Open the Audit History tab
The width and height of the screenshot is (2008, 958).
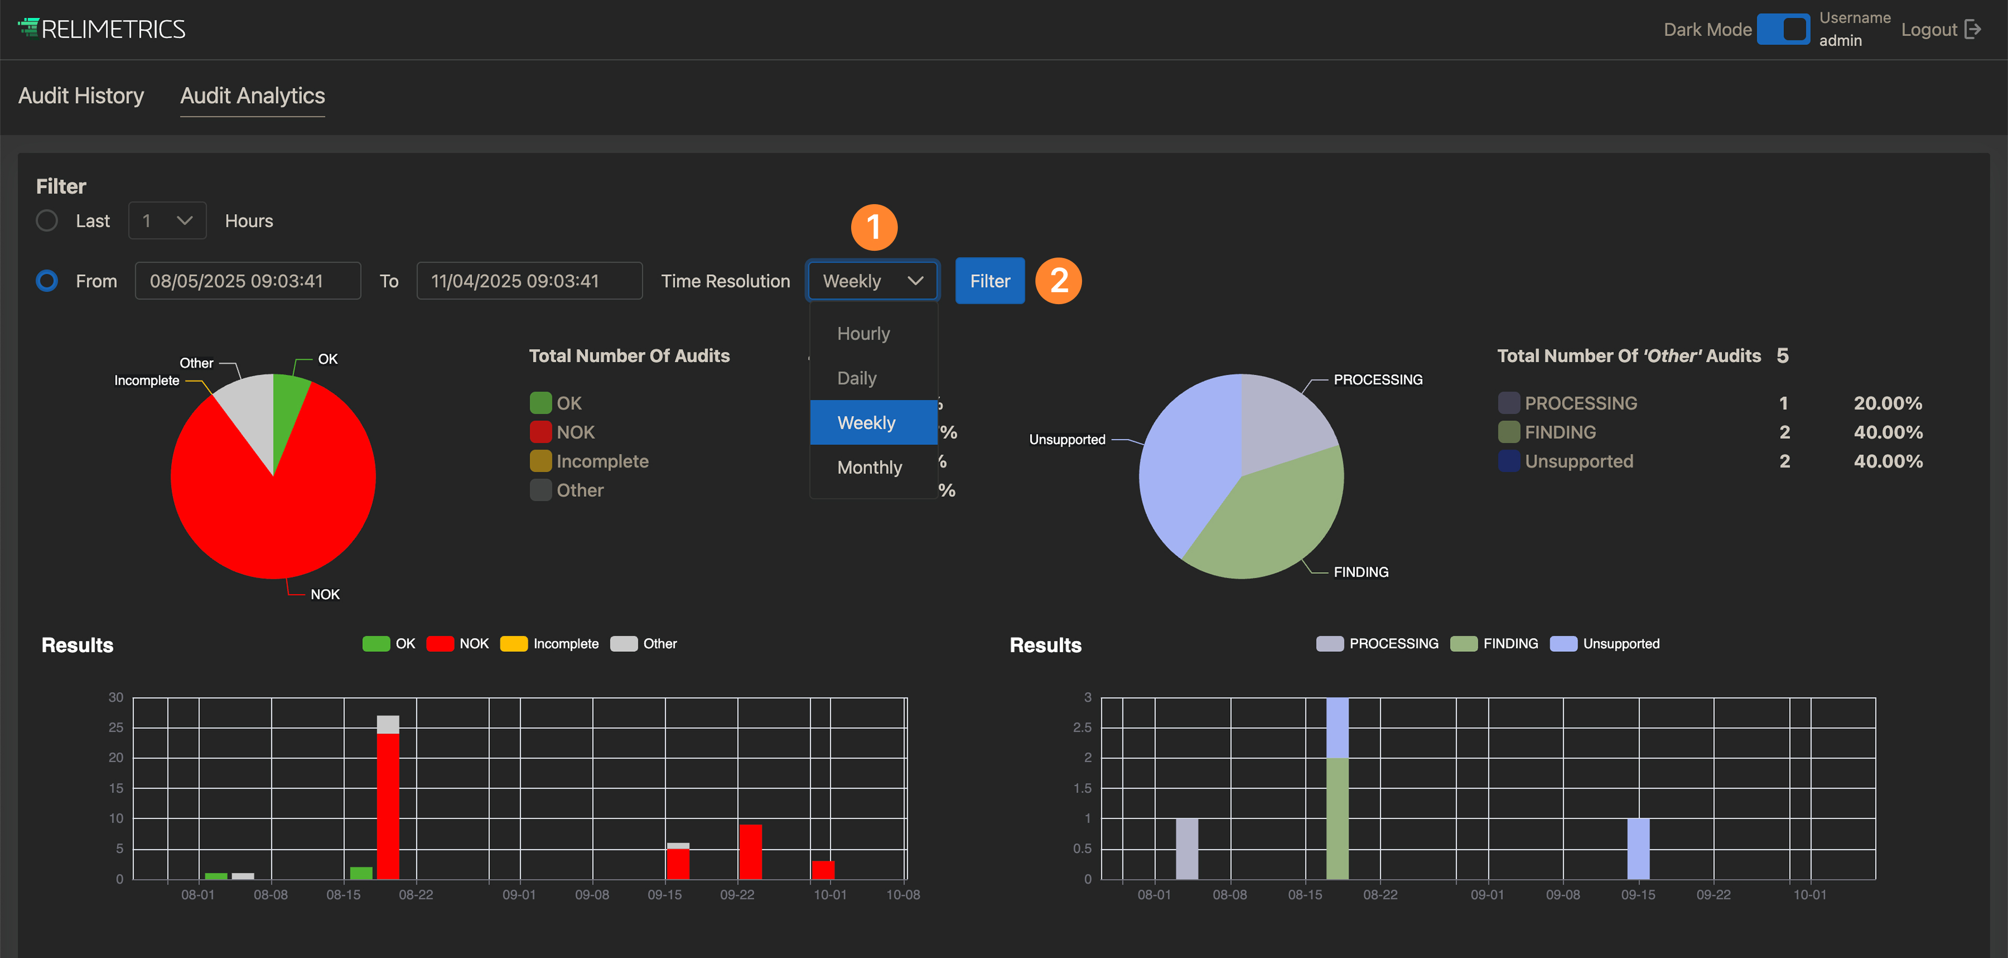(81, 96)
